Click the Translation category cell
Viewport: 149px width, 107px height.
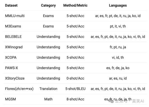(48, 89)
